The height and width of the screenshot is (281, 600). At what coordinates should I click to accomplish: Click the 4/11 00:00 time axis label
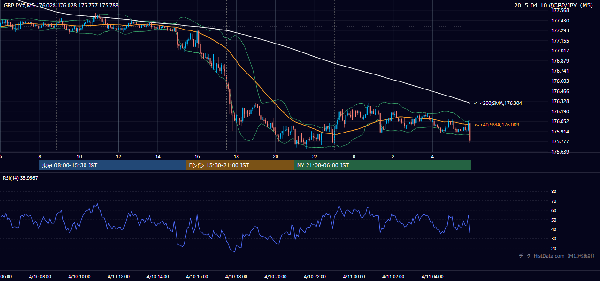354,277
